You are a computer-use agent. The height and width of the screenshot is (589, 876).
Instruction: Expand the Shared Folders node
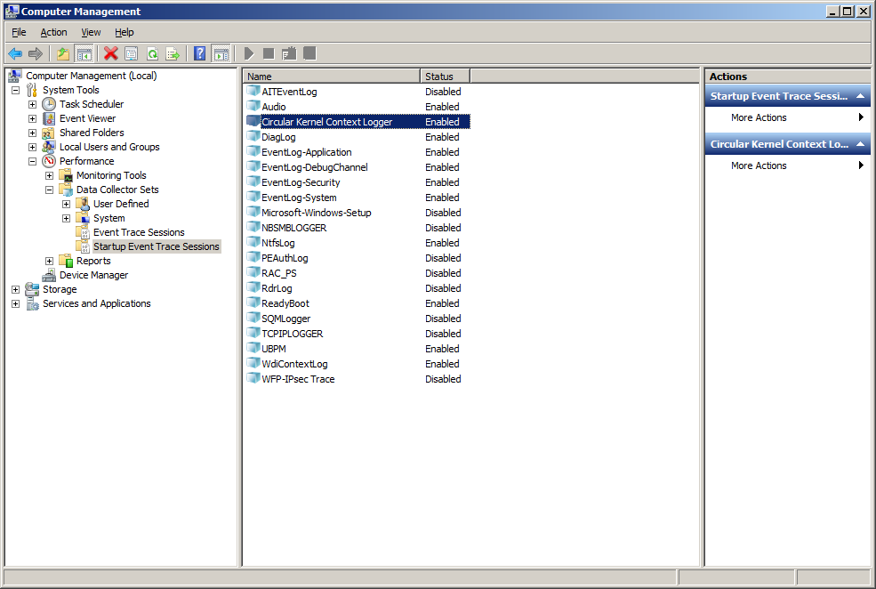(32, 133)
